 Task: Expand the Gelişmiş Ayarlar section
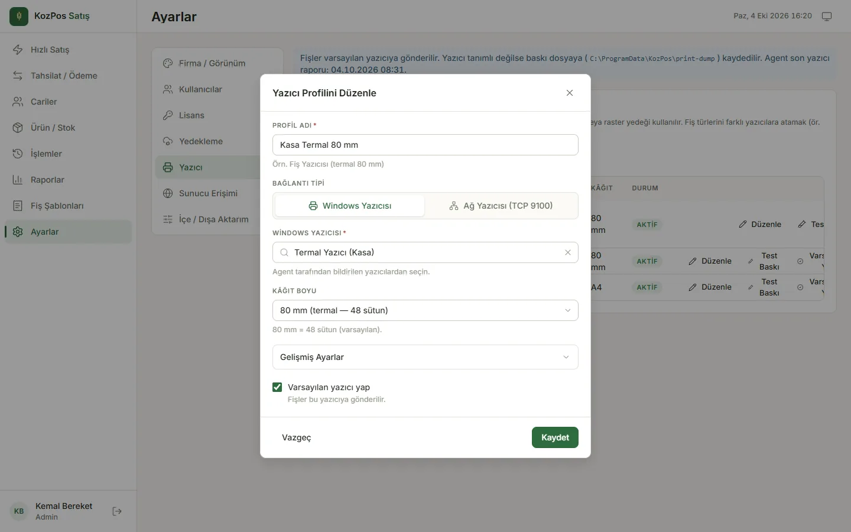click(x=425, y=357)
